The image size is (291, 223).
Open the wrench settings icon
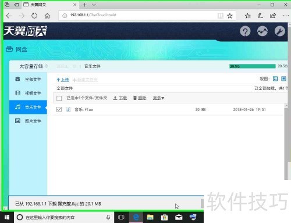coord(279,31)
